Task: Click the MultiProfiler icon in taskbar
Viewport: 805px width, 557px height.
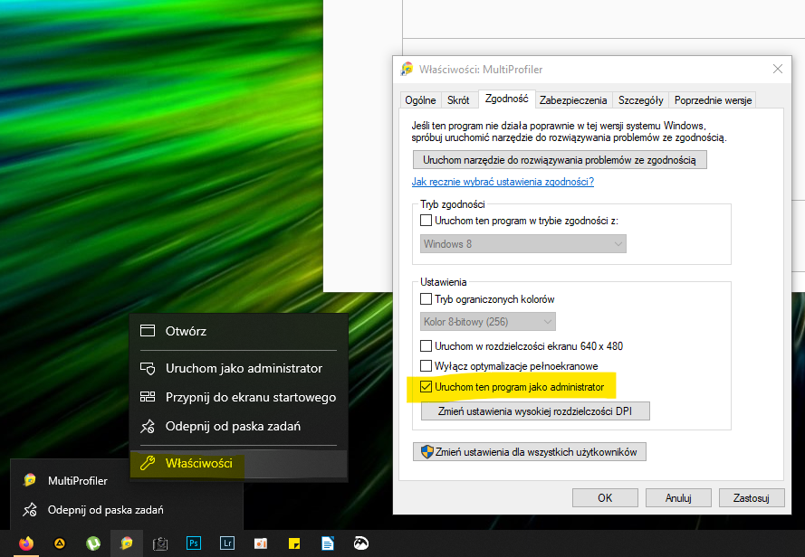Action: 126,543
